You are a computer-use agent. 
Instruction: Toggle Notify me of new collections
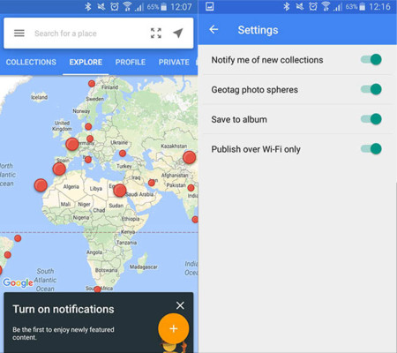pyautogui.click(x=371, y=59)
